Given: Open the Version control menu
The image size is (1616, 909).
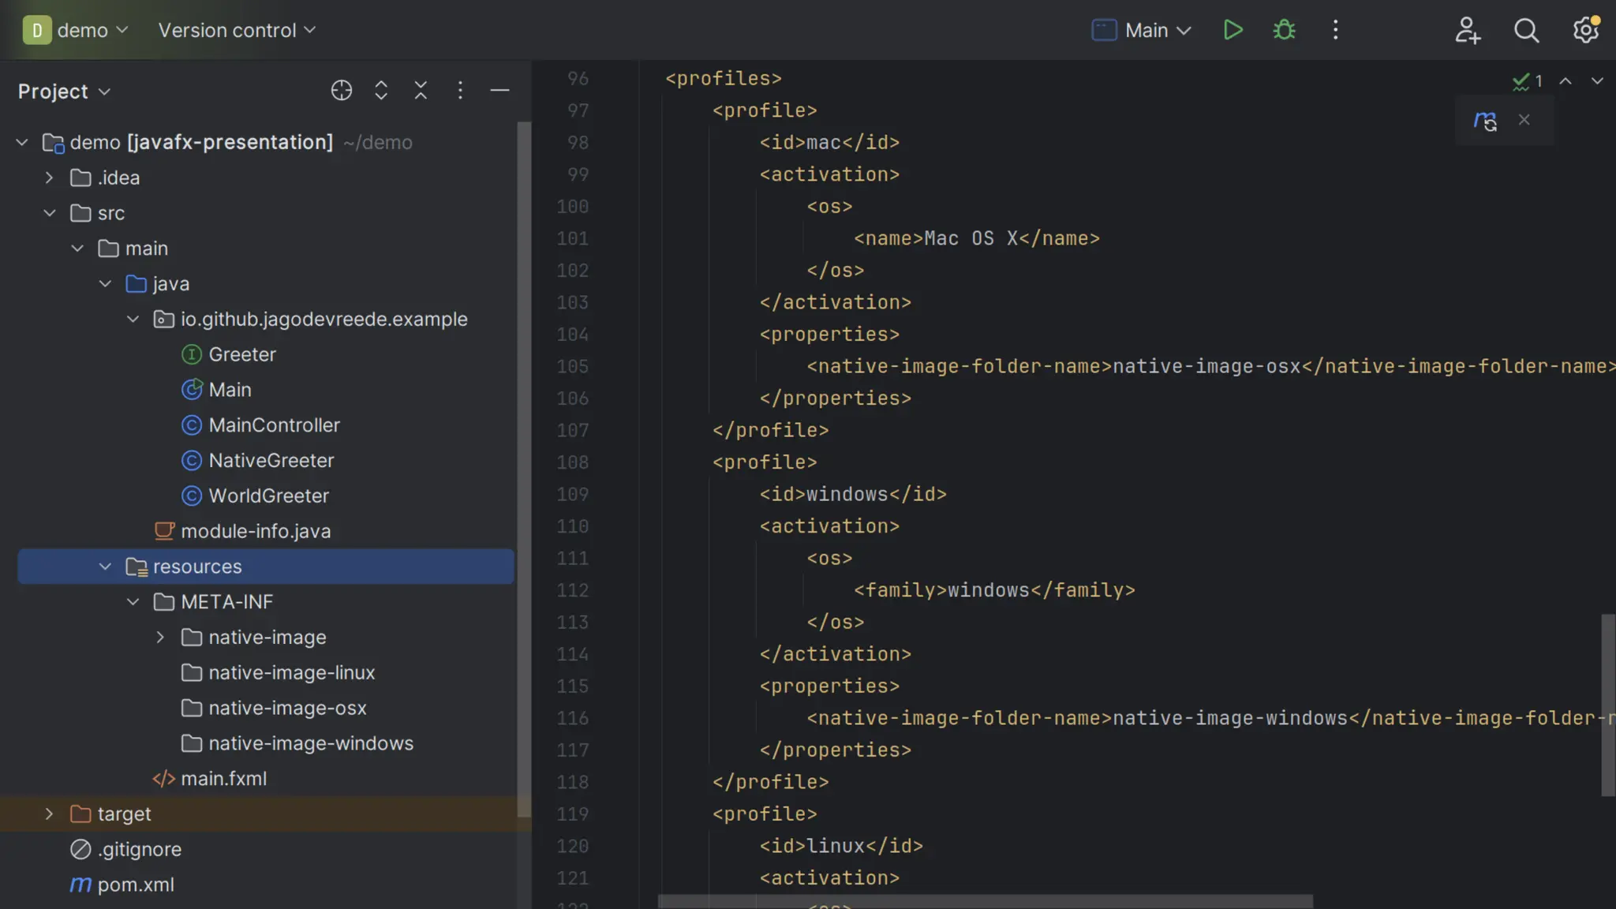Looking at the screenshot, I should pos(237,30).
